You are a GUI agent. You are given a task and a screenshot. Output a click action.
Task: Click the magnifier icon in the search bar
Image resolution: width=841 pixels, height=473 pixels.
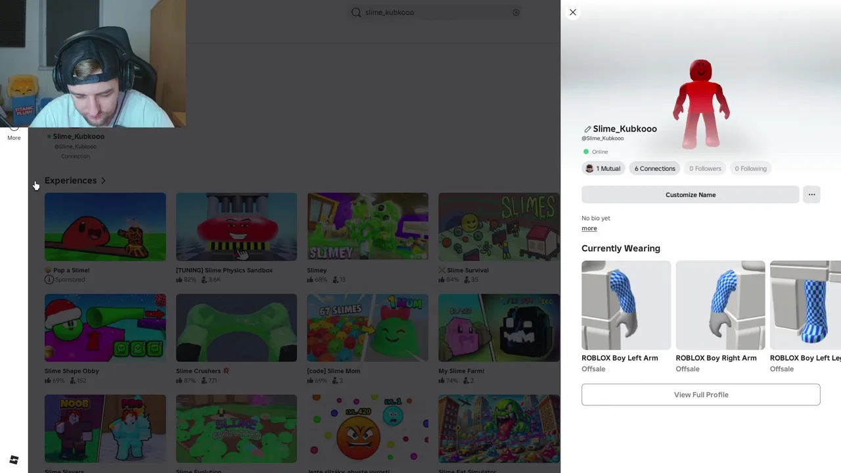point(356,12)
